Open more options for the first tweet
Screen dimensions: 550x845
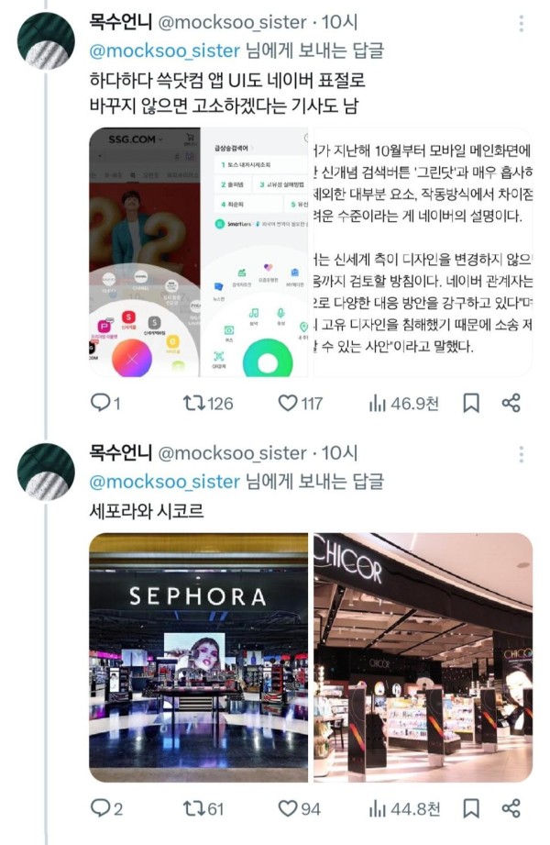tap(521, 23)
